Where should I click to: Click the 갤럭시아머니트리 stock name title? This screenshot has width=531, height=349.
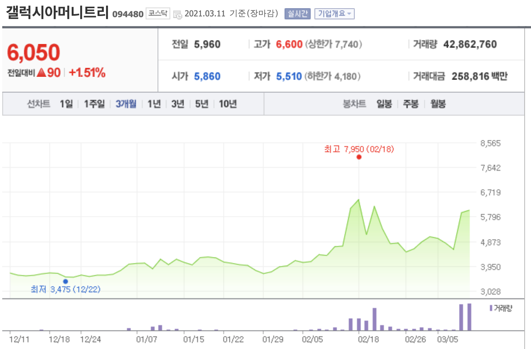[x=58, y=12]
